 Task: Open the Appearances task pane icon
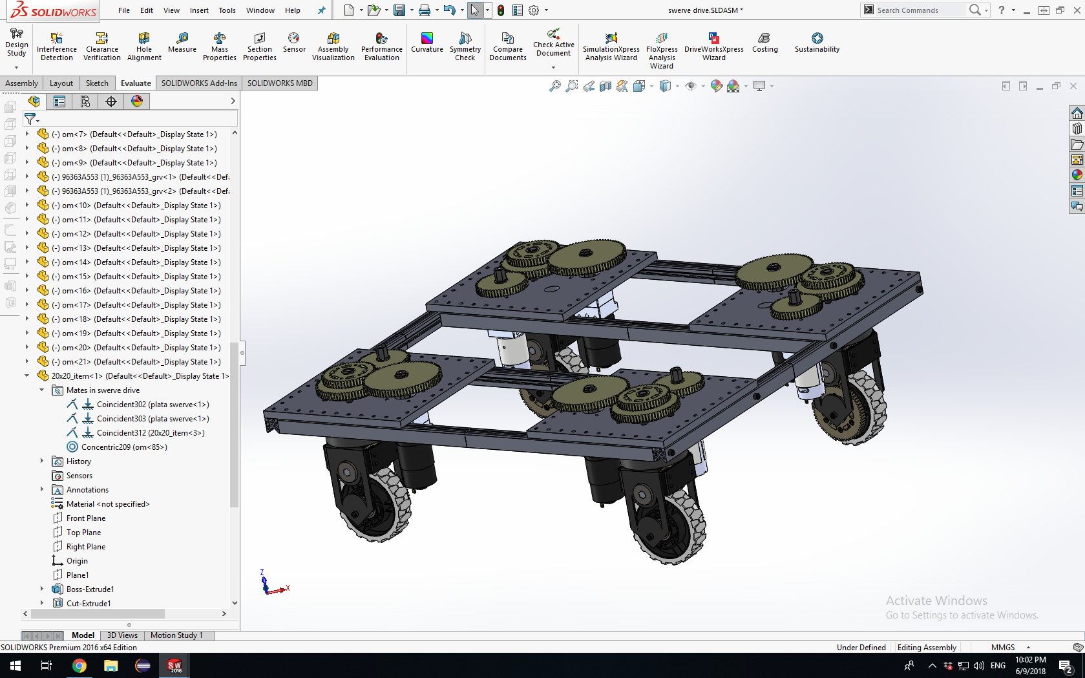pyautogui.click(x=1077, y=175)
